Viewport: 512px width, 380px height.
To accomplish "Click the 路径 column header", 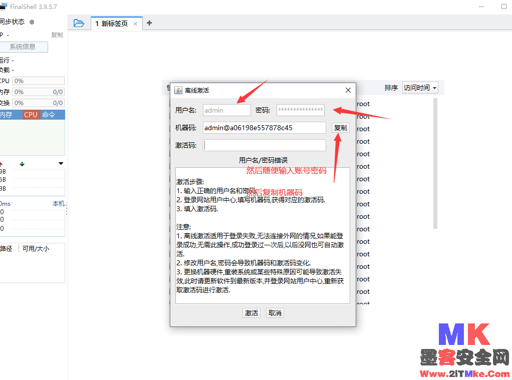I will (x=6, y=249).
